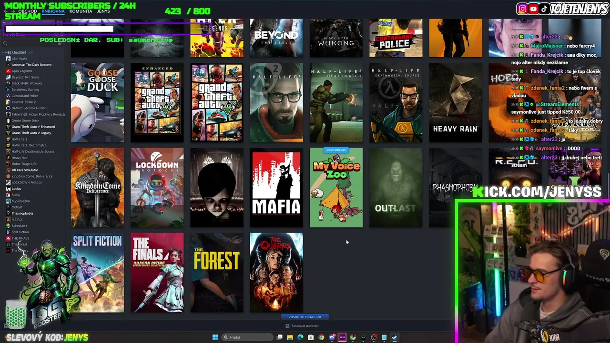Image resolution: width=610 pixels, height=343 pixels.
Task: Click the Apex Legends sidebar icon
Action: point(8,71)
